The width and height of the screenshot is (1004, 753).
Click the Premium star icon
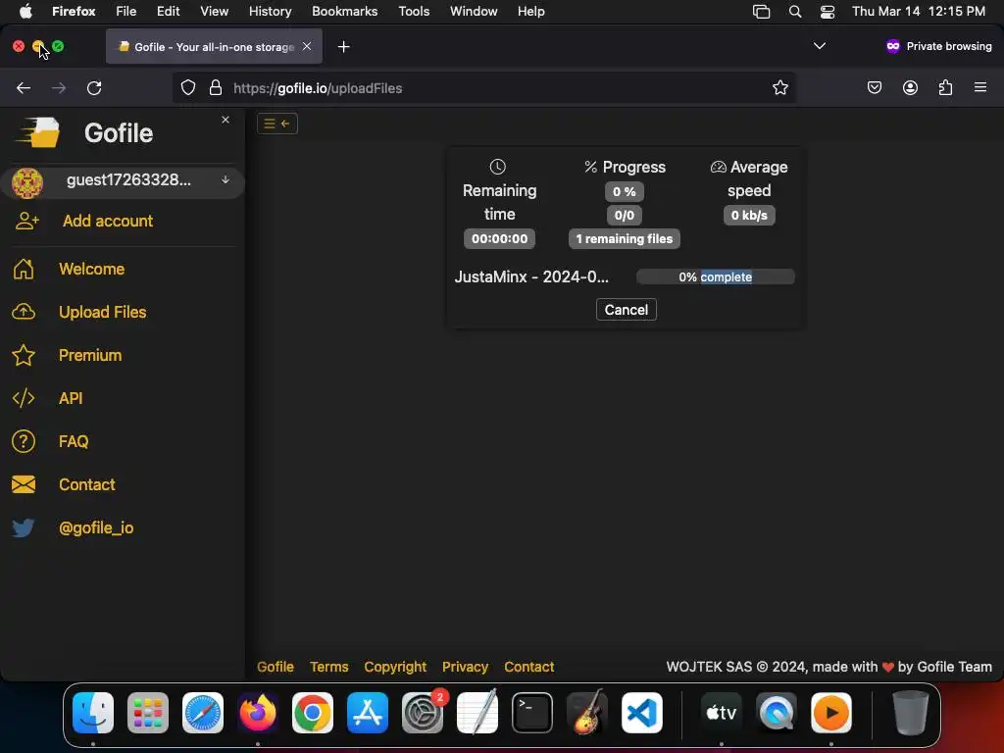coord(24,355)
